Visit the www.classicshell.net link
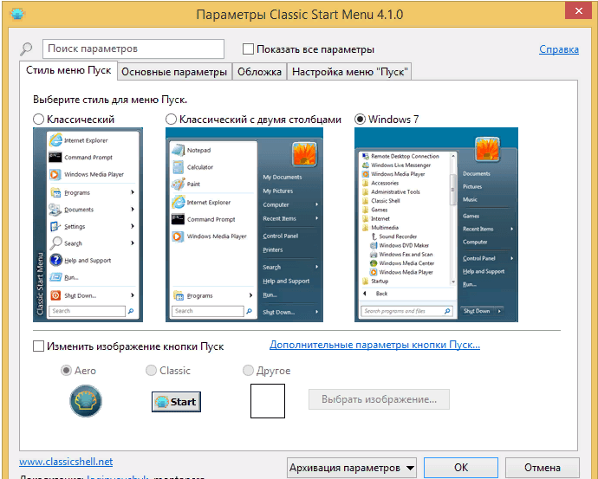 point(66,462)
